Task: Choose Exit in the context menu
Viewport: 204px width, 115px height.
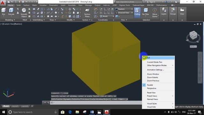Action: pyautogui.click(x=158, y=58)
